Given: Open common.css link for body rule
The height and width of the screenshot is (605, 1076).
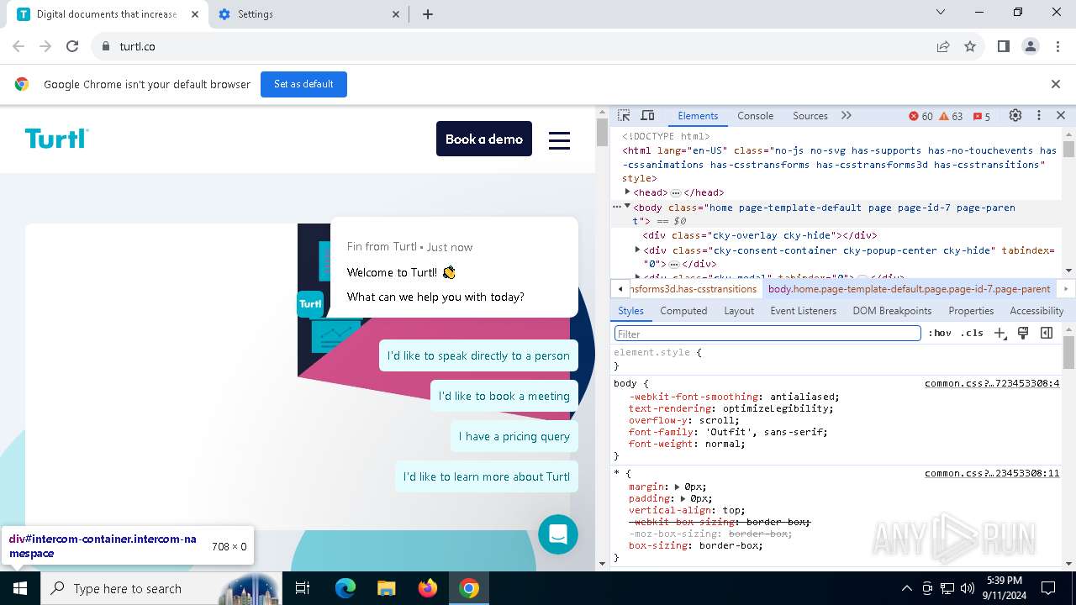Looking at the screenshot, I should pyautogui.click(x=992, y=383).
